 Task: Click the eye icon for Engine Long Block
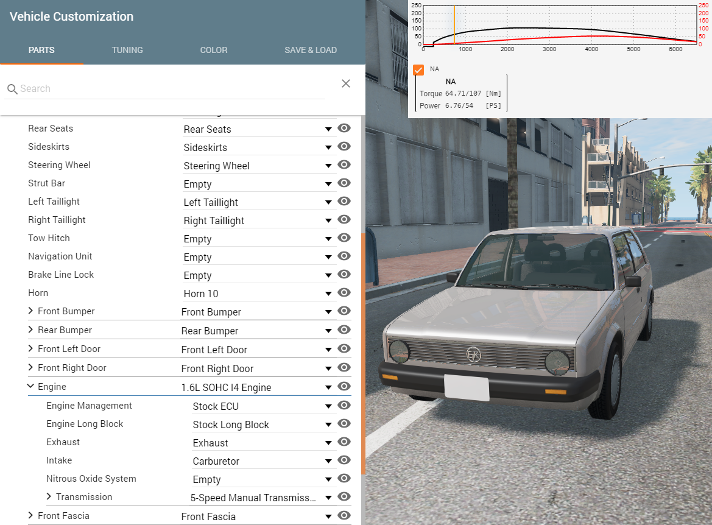[344, 423]
